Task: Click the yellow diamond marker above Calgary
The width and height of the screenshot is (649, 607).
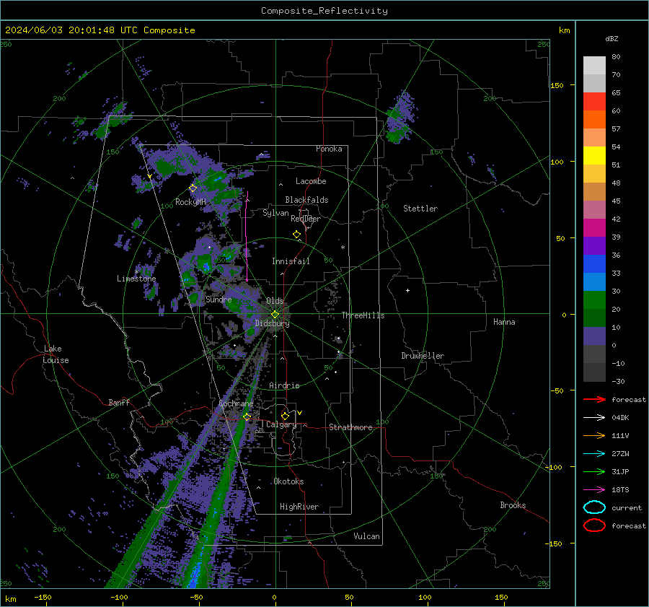Action: 285,416
